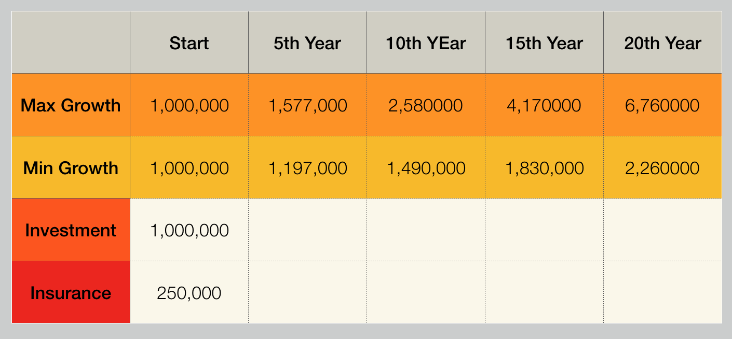The image size is (732, 339).
Task: Click the 10th YEar column header
Action: [426, 43]
